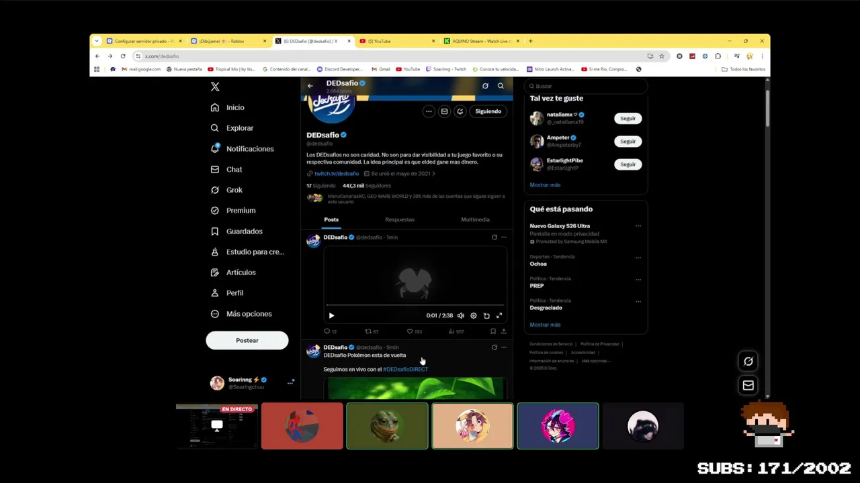Open the #DEDsafioDIRECT hashtag link
This screenshot has height=483, width=860.
click(405, 370)
